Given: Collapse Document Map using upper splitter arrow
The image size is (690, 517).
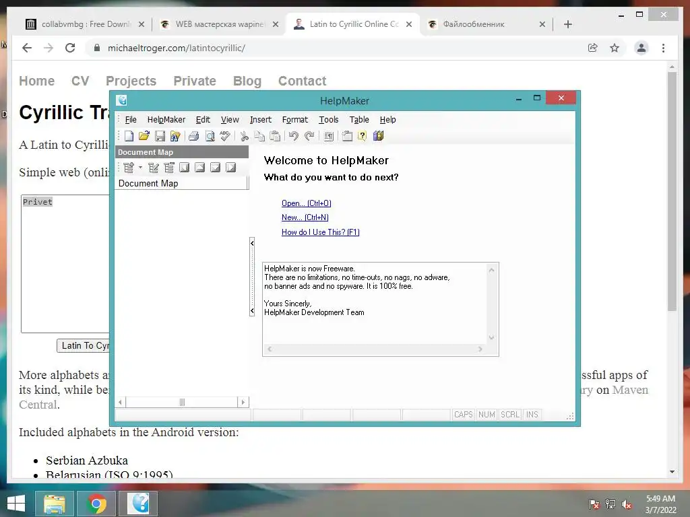Looking at the screenshot, I should click(x=252, y=243).
